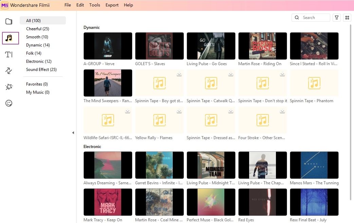
Task: Select the Smooth (10) category
Action: click(x=37, y=37)
